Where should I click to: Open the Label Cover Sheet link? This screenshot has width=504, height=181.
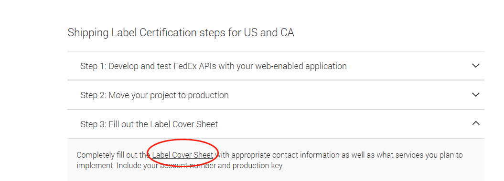(x=182, y=155)
